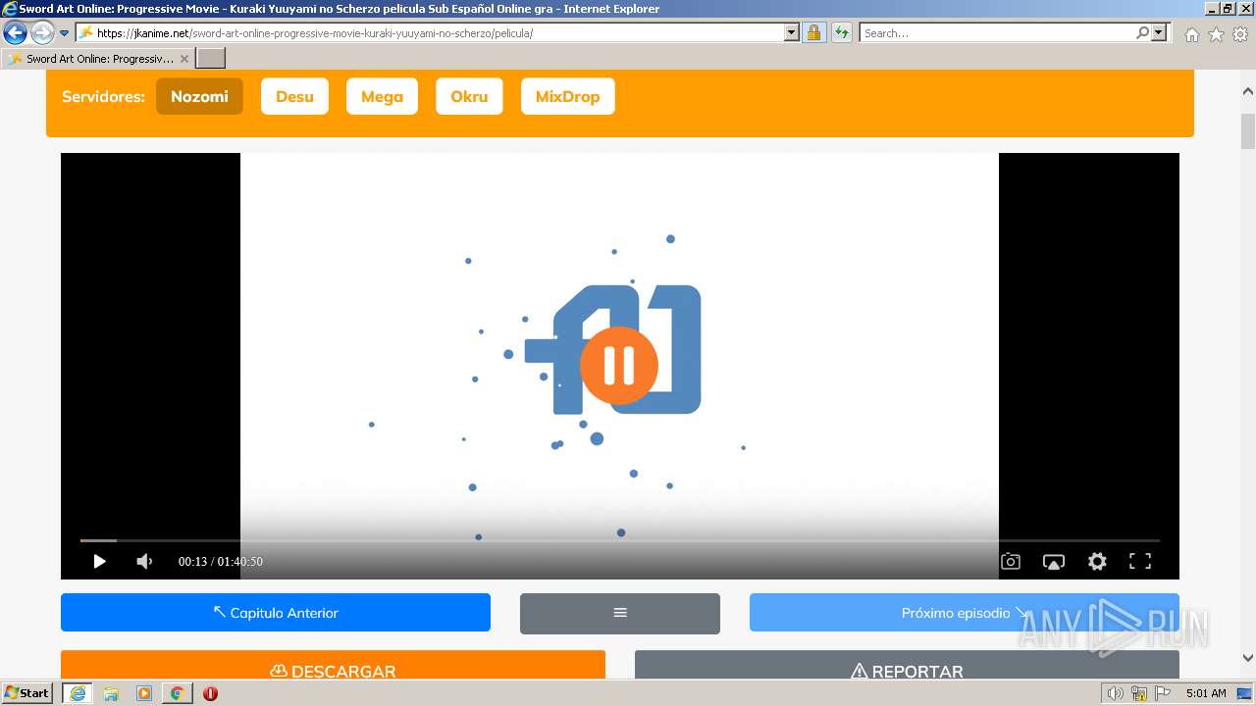Click the red stop-sign taskbar icon

point(210,693)
